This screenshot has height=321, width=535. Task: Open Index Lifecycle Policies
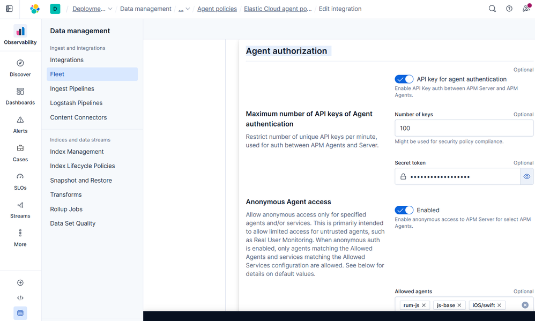point(83,166)
